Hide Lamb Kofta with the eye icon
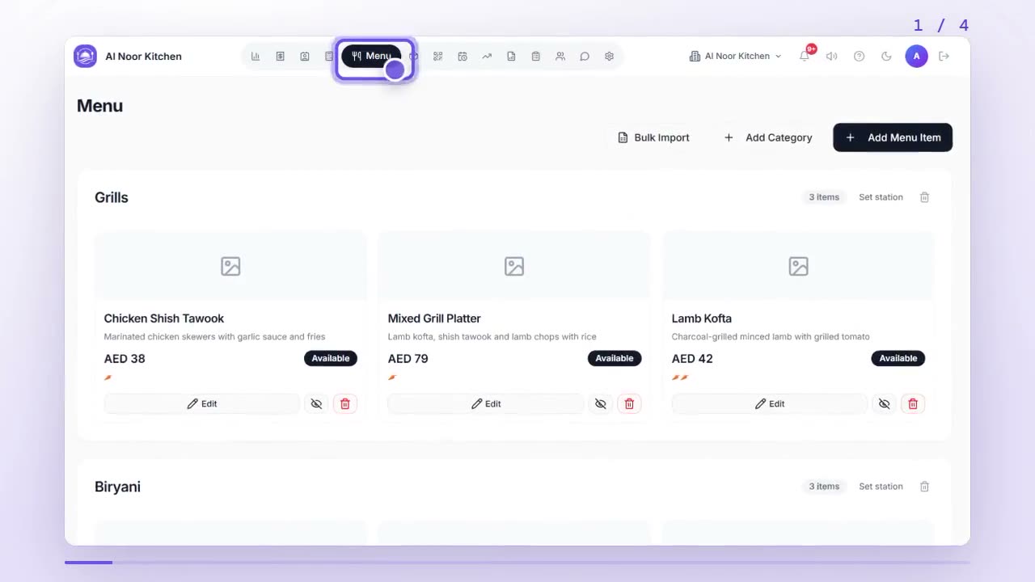The image size is (1035, 582). tap(884, 403)
